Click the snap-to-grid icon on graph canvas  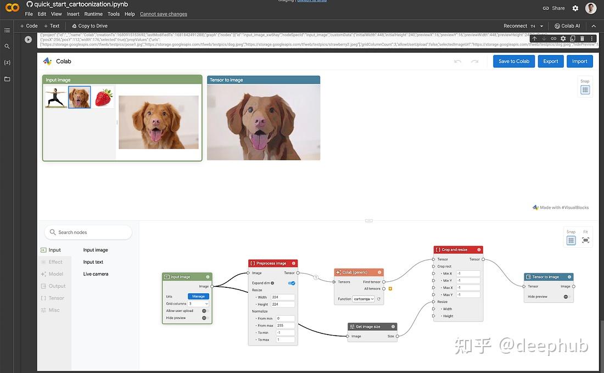pos(571,241)
